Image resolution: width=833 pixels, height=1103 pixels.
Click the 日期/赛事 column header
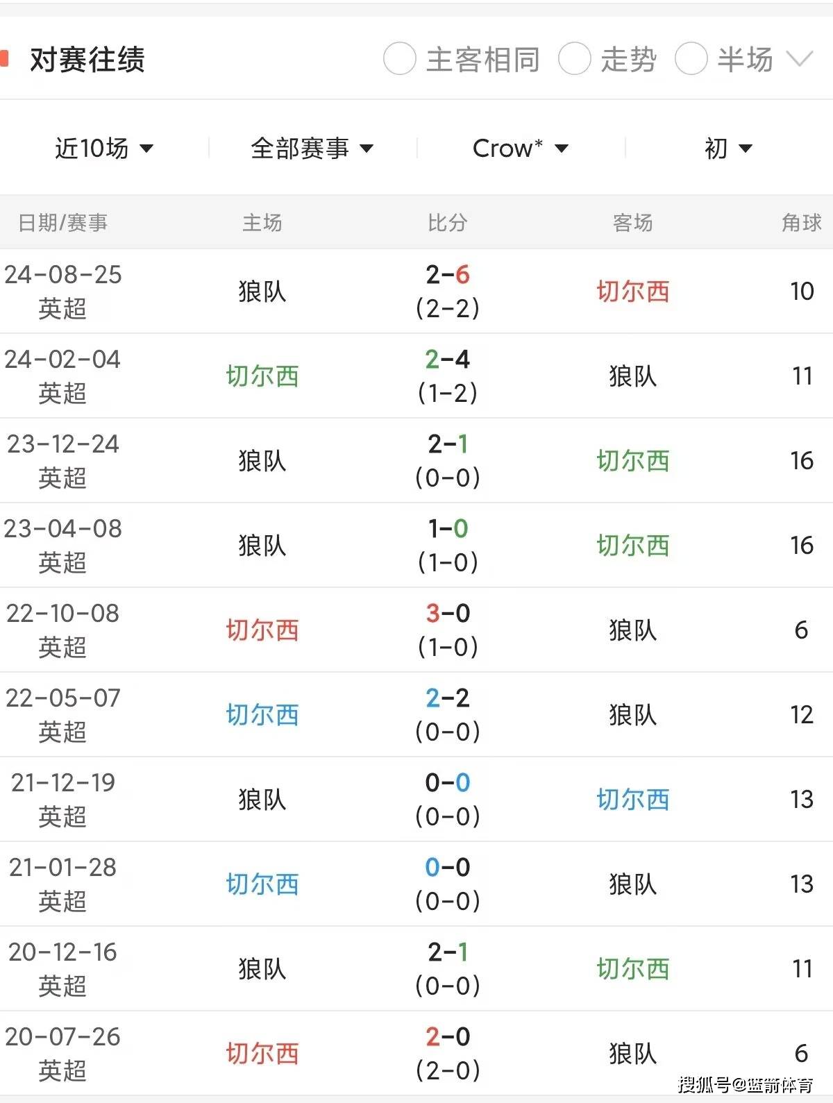pos(61,223)
